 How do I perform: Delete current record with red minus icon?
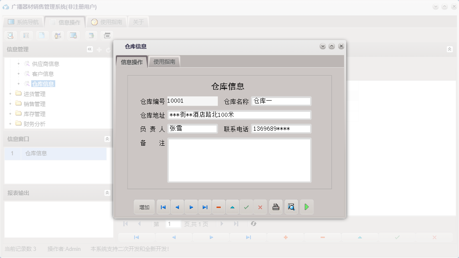point(219,207)
